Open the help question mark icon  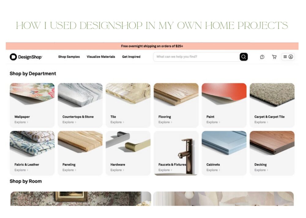(x=262, y=57)
